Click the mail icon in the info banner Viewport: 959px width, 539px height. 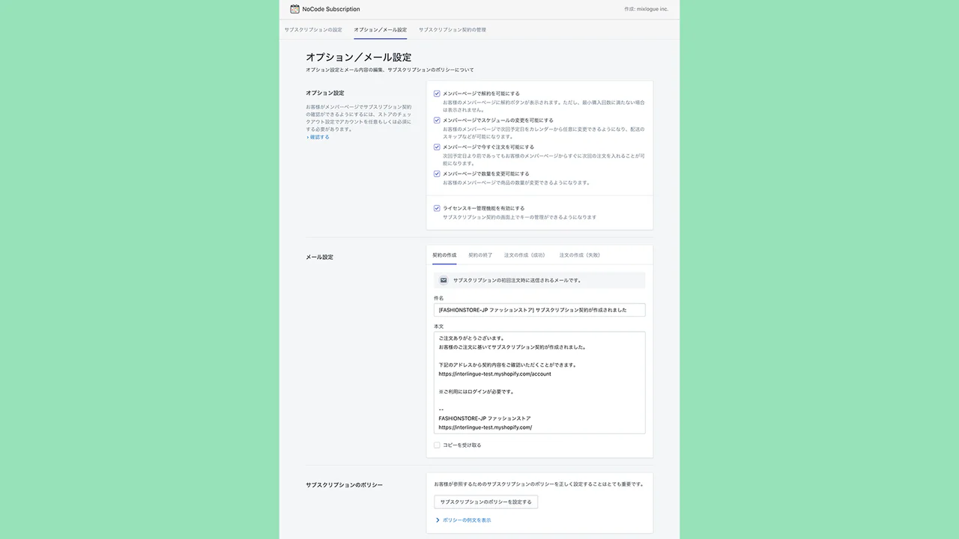click(444, 280)
